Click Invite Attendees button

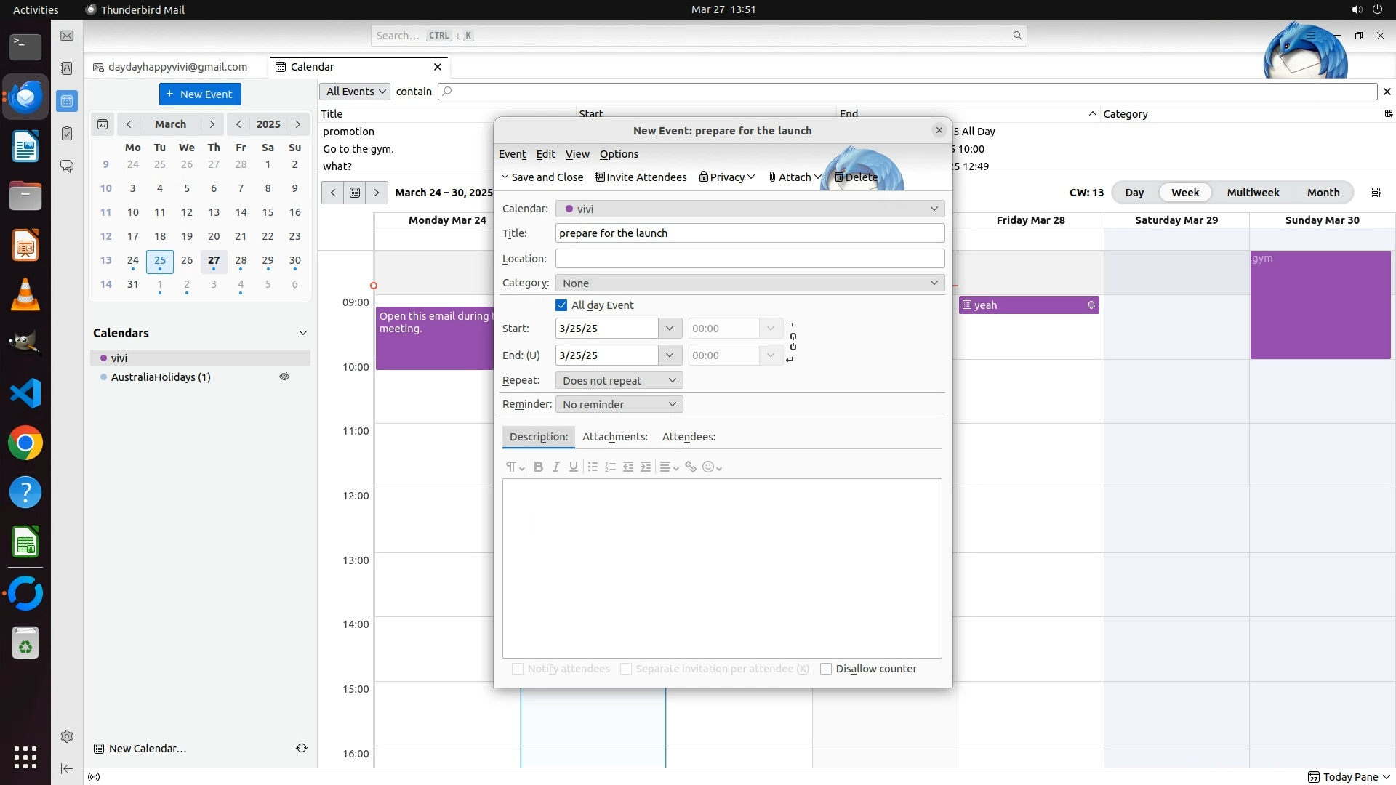point(641,177)
